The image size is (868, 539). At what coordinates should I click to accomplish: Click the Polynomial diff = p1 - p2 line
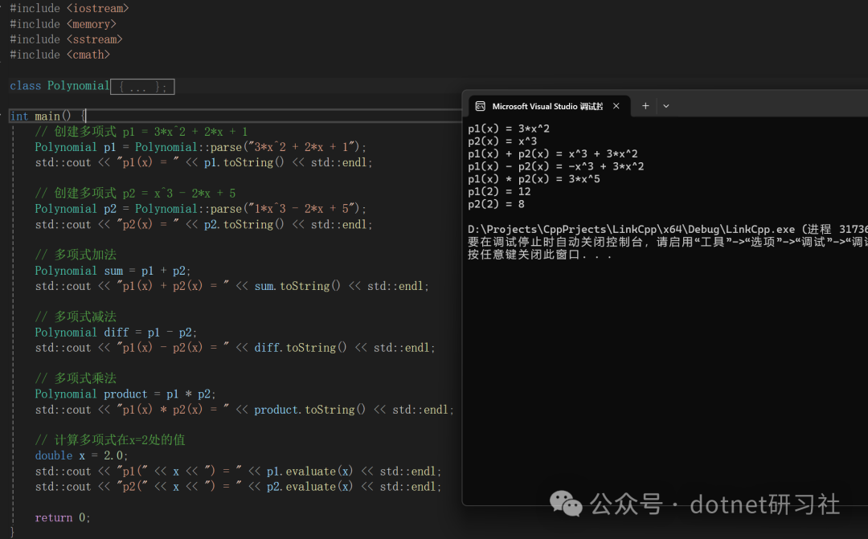pyautogui.click(x=116, y=332)
